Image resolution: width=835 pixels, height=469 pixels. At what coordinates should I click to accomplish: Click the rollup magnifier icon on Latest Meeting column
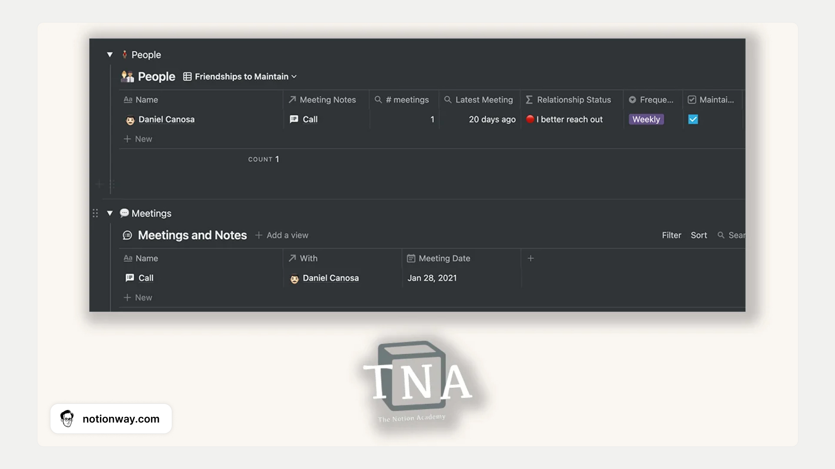tap(448, 99)
